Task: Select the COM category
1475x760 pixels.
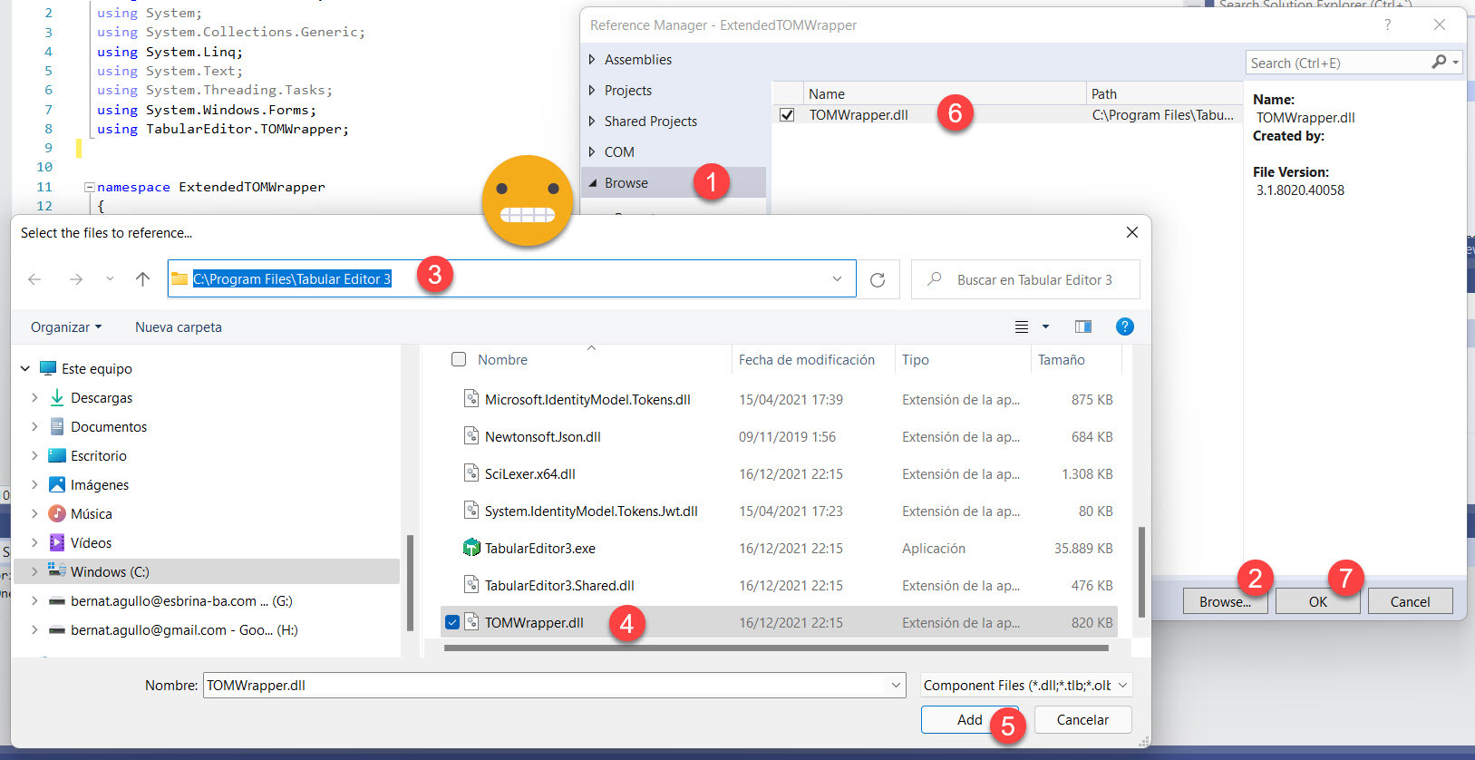Action: pyautogui.click(x=619, y=152)
